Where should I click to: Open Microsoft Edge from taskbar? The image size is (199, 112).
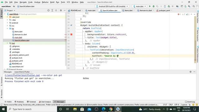pos(104,109)
